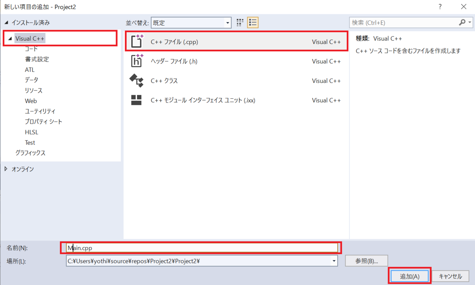Select the Visual C++ tree label

30,38
